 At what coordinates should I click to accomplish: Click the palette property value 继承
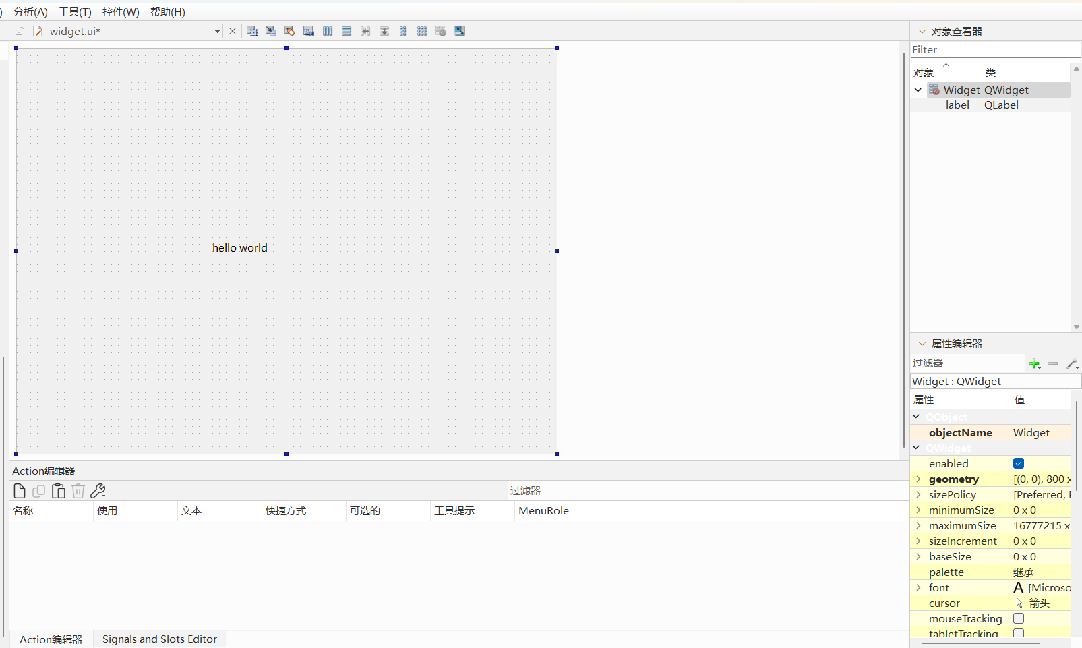coord(1041,572)
